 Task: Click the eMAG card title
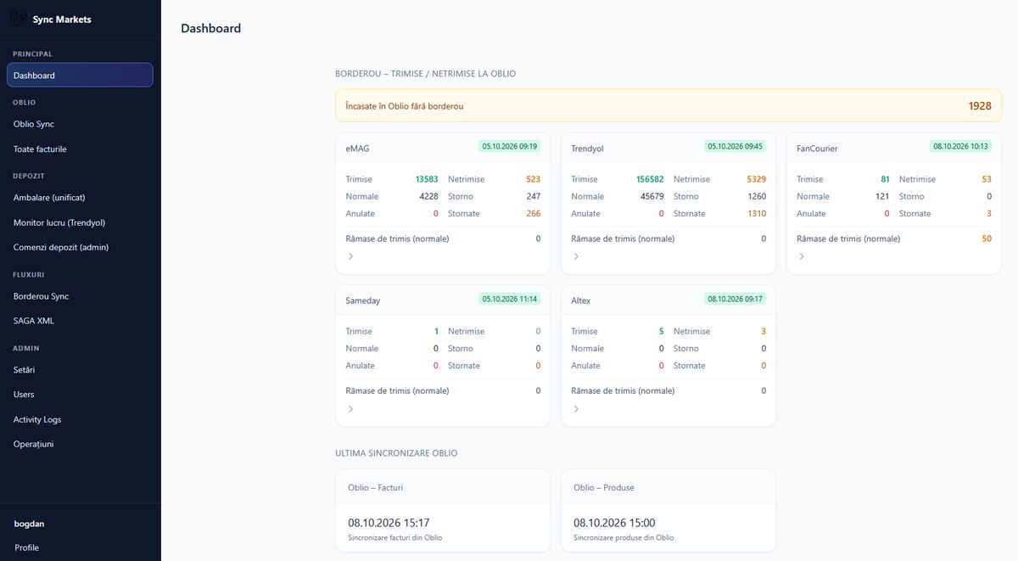point(357,148)
